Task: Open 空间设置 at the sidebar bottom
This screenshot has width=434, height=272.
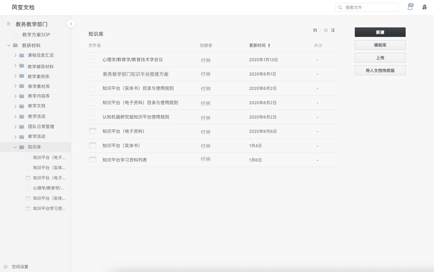Action: pyautogui.click(x=20, y=267)
